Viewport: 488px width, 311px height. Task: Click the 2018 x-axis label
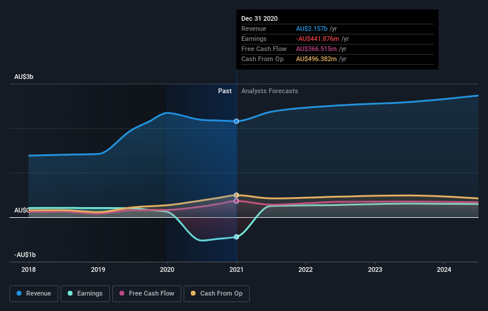point(29,269)
